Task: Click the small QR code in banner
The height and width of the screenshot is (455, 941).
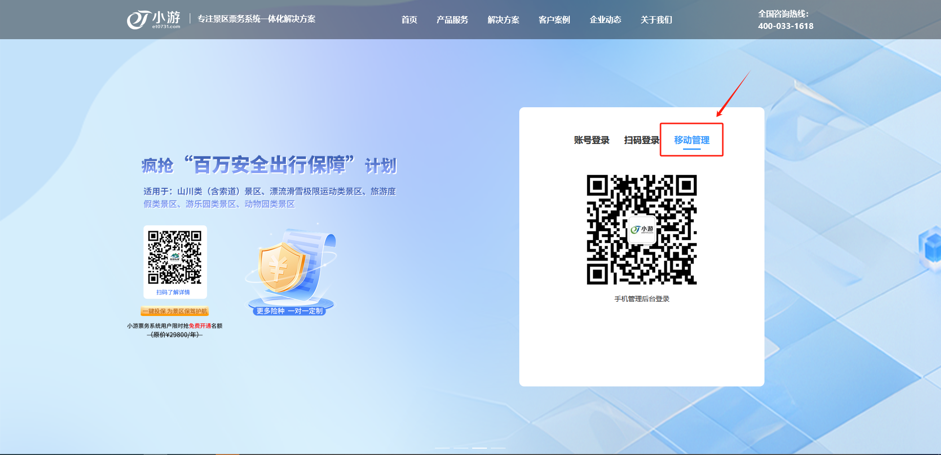Action: 175,258
